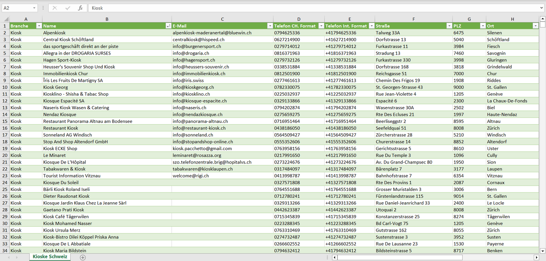Open the Name Box dropdown arrow
The width and height of the screenshot is (546, 261).
pyautogui.click(x=34, y=8)
